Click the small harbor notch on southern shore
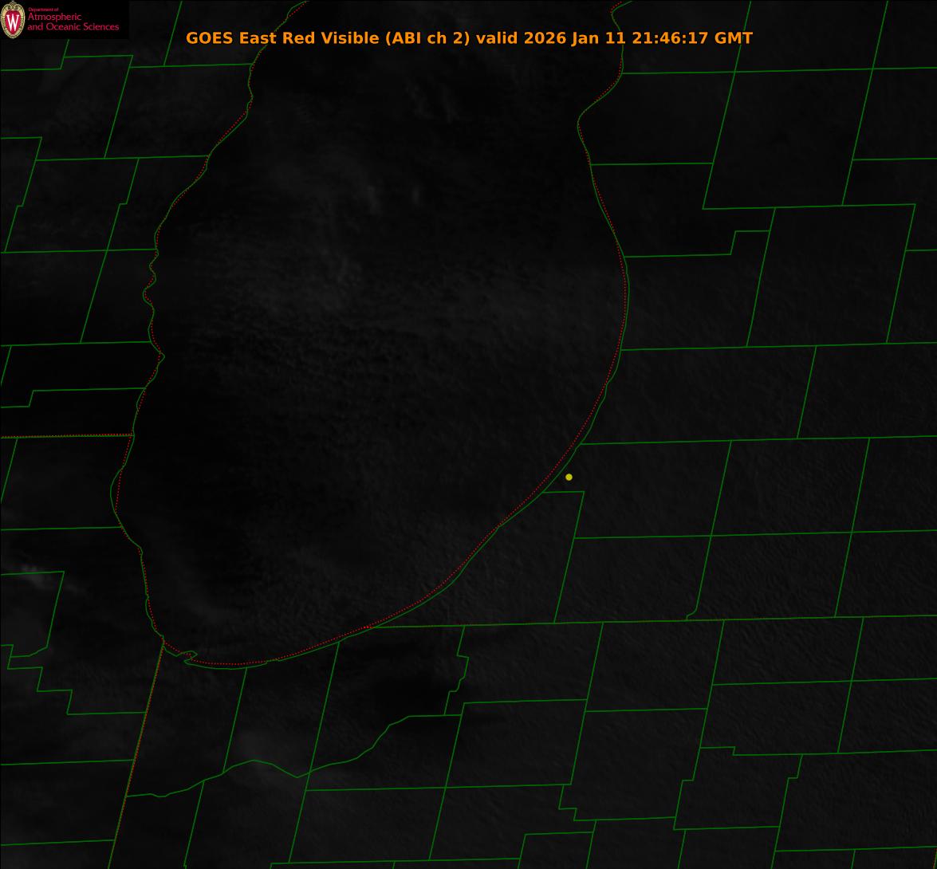Image resolution: width=937 pixels, height=869 pixels. click(x=189, y=656)
